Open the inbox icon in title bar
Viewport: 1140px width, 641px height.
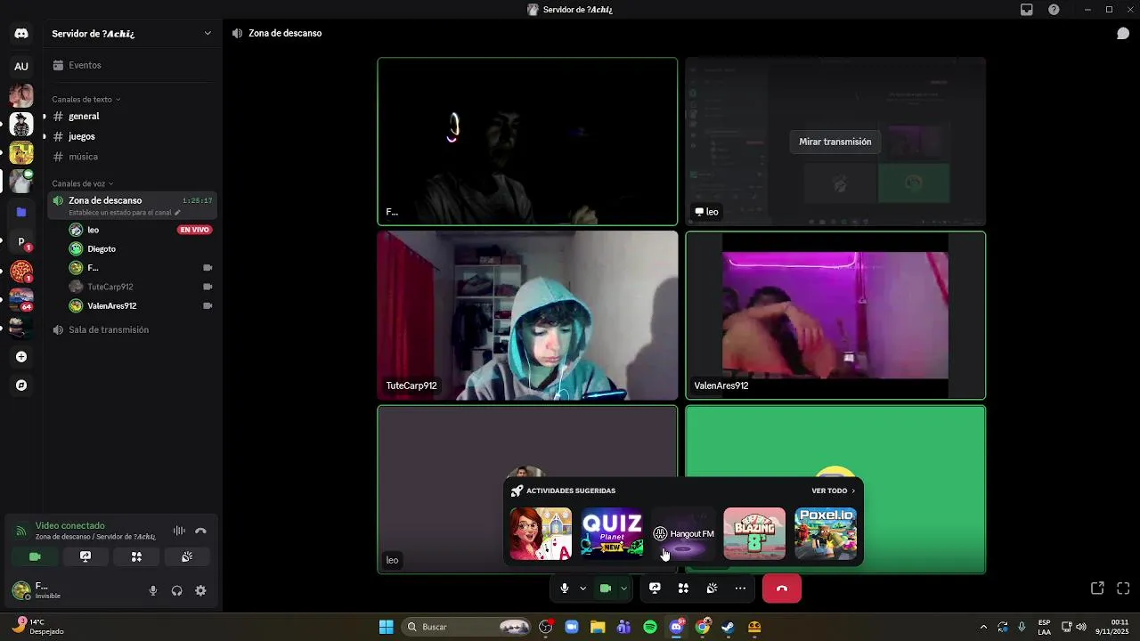(x=1027, y=10)
